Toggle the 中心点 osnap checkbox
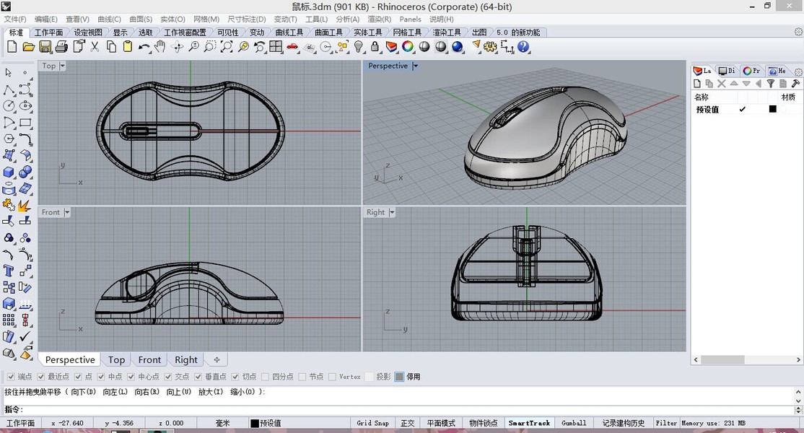The width and height of the screenshot is (804, 433). point(131,377)
